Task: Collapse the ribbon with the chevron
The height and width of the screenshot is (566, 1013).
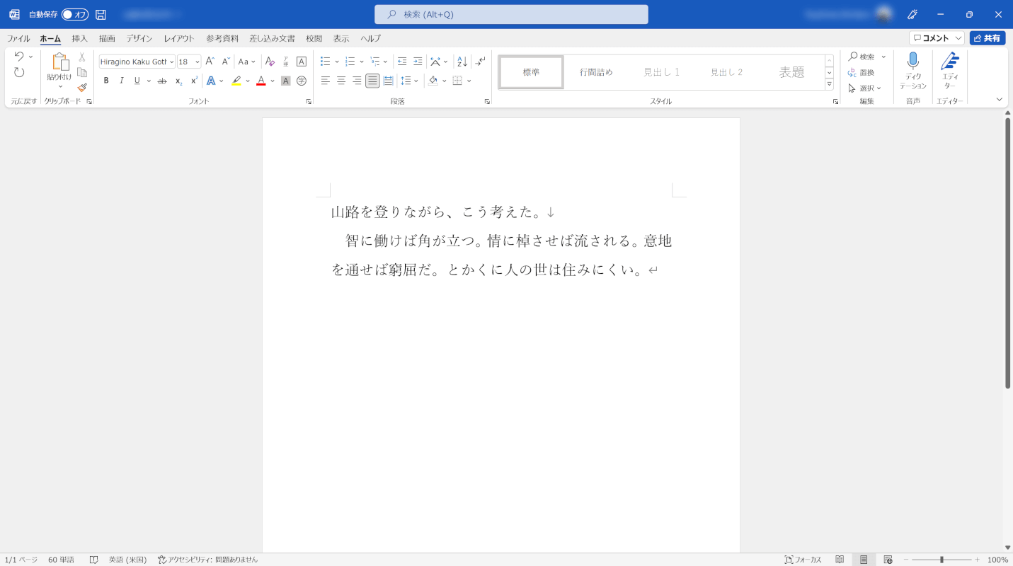Action: pyautogui.click(x=1000, y=99)
